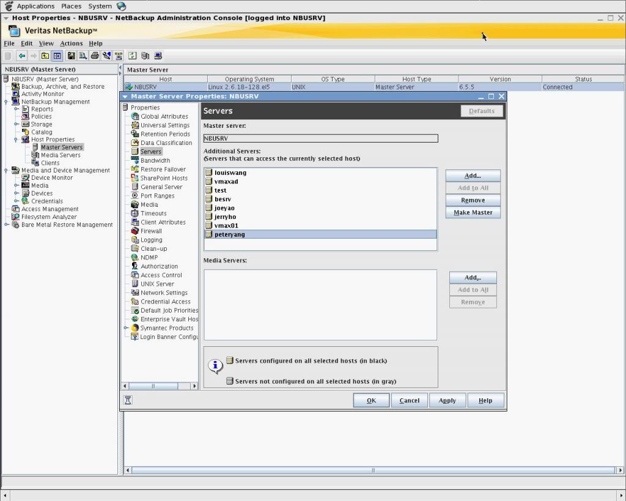Expand the Symantec Products node
626x501 pixels.
click(x=126, y=328)
